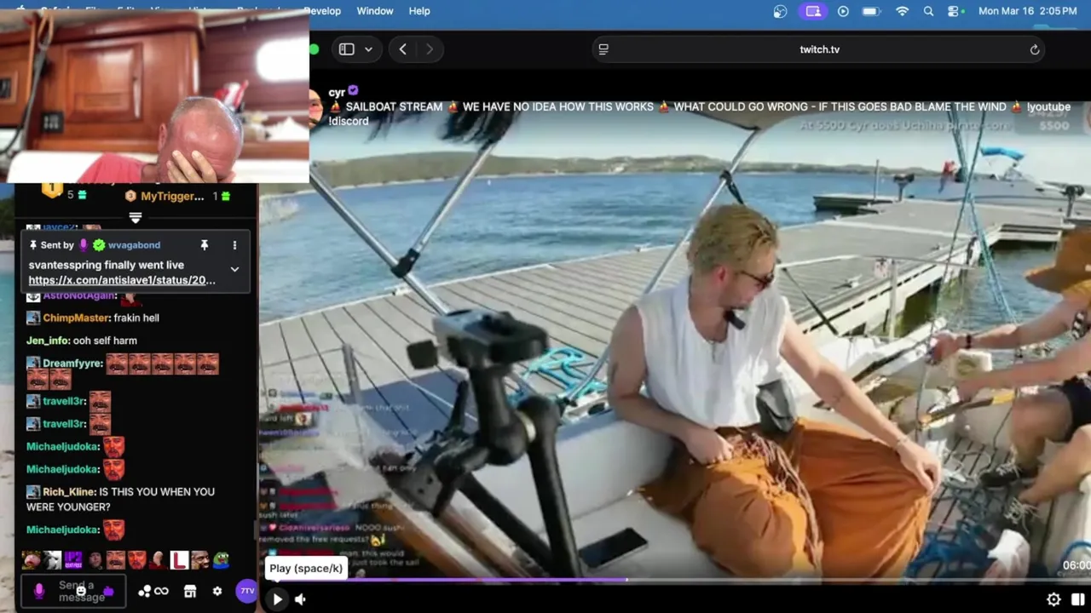Open the MyTrigger... leaderboard entry

click(x=172, y=196)
